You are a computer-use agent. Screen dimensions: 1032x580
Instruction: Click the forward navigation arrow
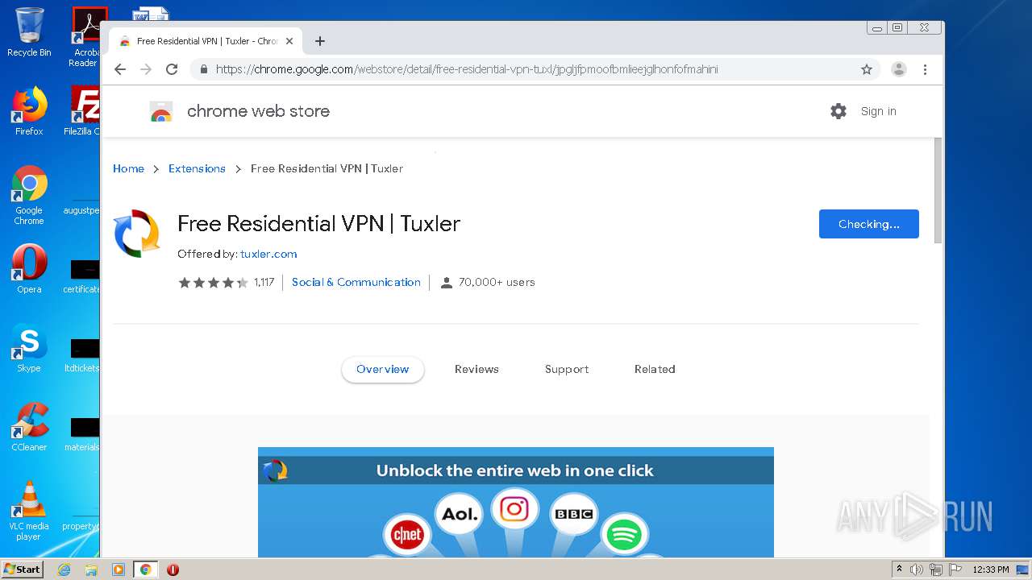click(146, 69)
